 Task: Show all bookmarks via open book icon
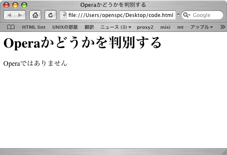[11, 27]
